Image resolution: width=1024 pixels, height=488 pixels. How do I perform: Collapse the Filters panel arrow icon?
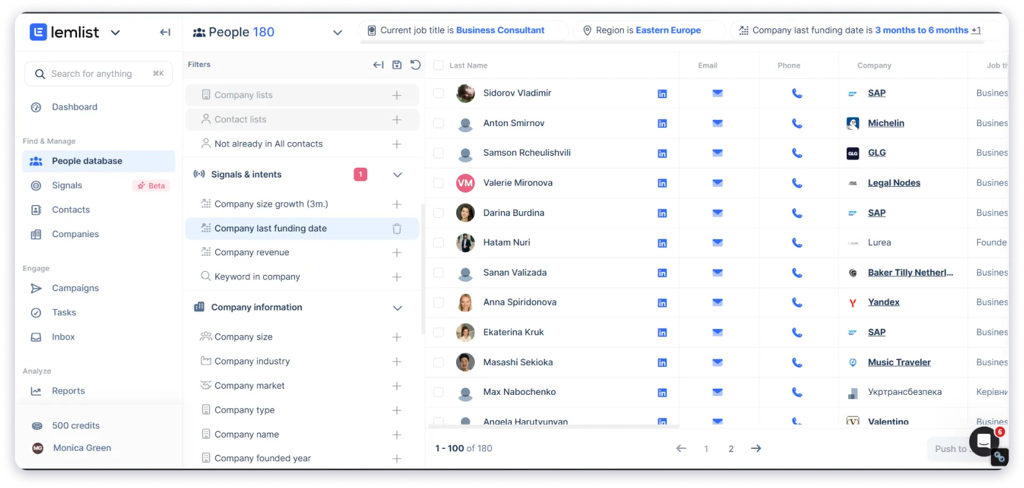[x=378, y=65]
